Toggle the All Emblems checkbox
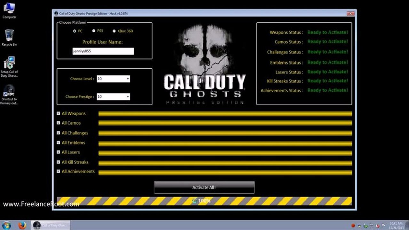This screenshot has height=230, width=409. point(59,142)
